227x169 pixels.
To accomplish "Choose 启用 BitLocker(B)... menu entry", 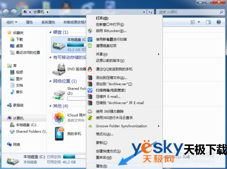I will [124, 31].
